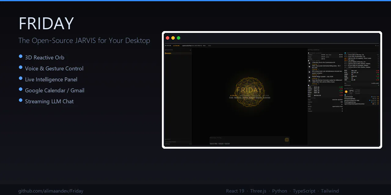Select the ETH row in the Crypto list

coord(362,73)
